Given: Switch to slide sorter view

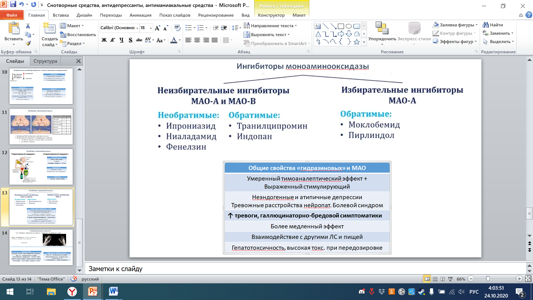Looking at the screenshot, I should (x=435, y=279).
